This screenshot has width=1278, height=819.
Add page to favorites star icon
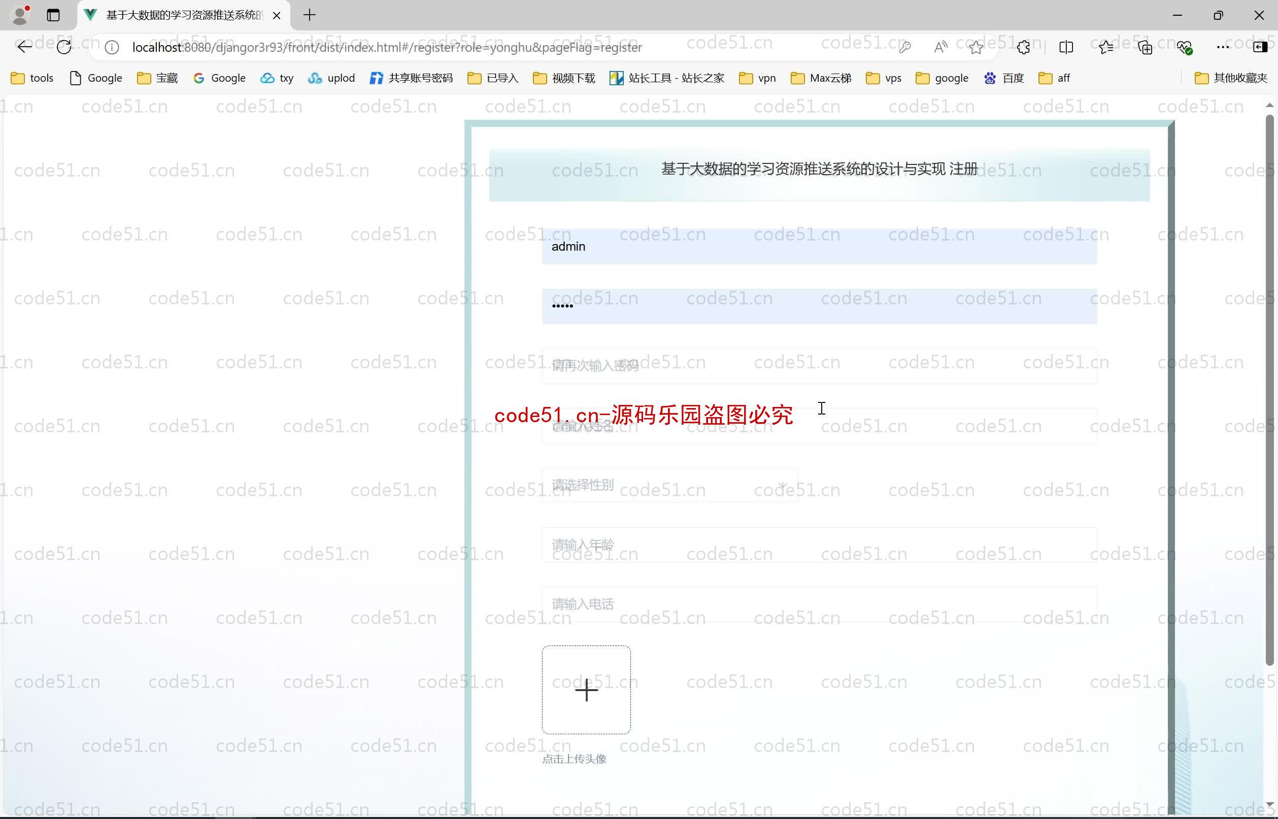[x=976, y=47]
